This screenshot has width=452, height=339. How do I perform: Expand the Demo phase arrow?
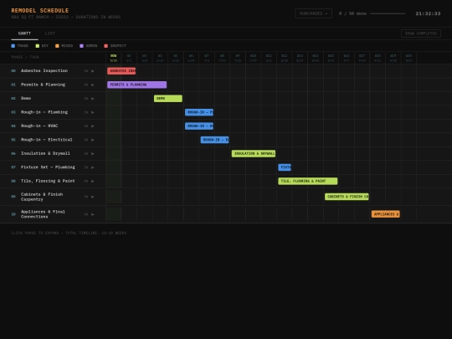tap(93, 99)
